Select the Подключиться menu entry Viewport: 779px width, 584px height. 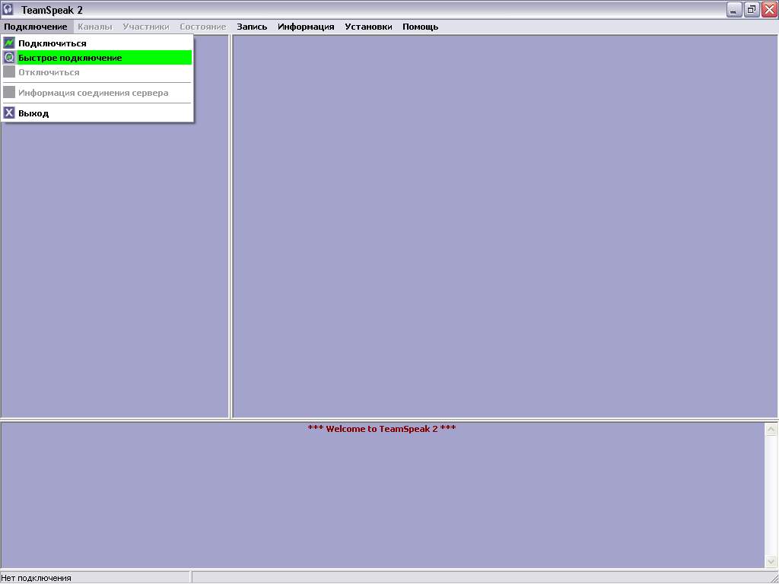97,43
